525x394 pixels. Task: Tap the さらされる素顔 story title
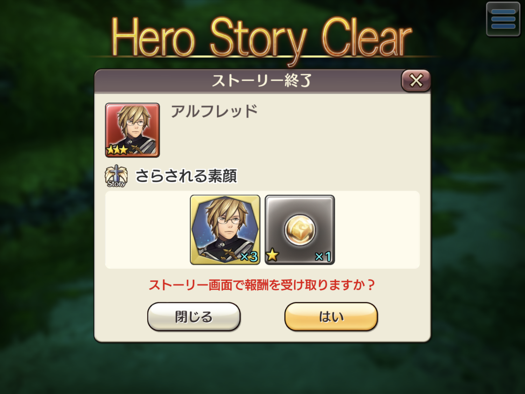(x=186, y=176)
